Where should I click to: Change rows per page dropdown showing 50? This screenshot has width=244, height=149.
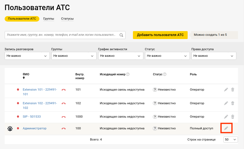point(231,139)
